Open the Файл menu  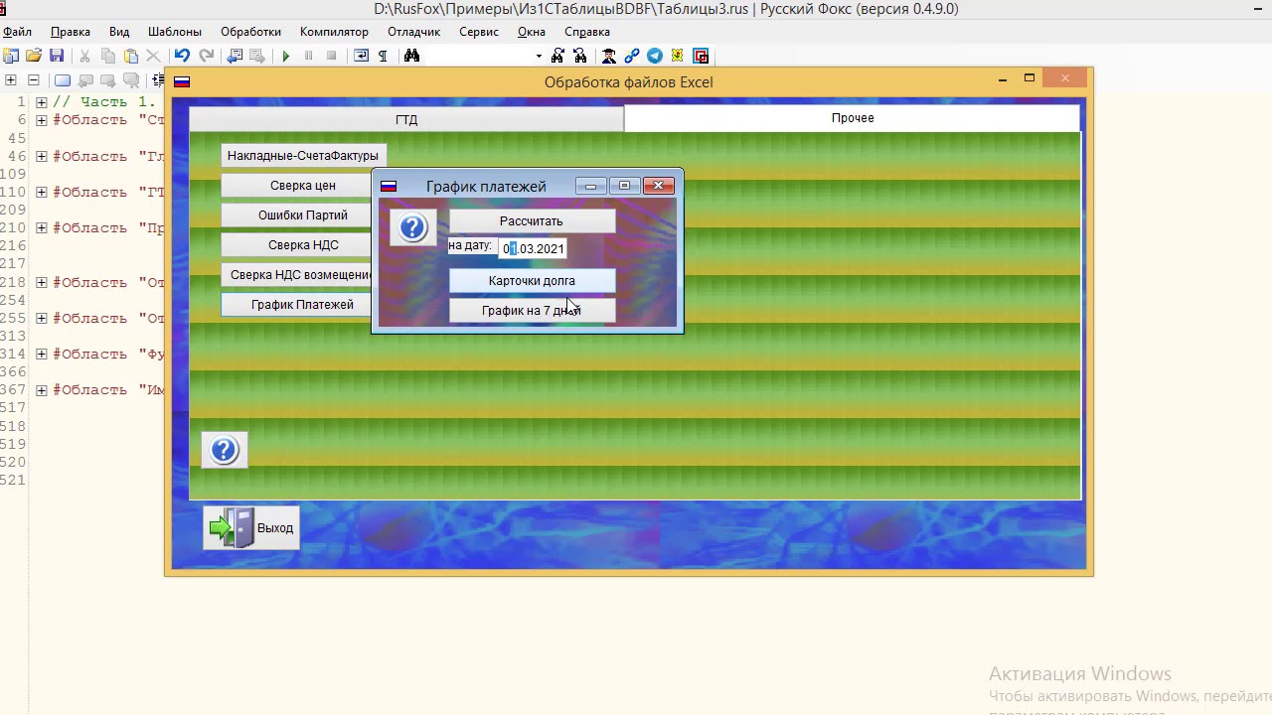click(17, 32)
